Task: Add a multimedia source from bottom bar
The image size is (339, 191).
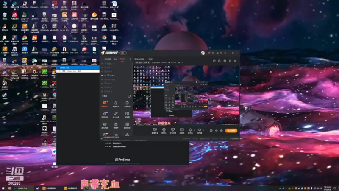Action: (182, 131)
